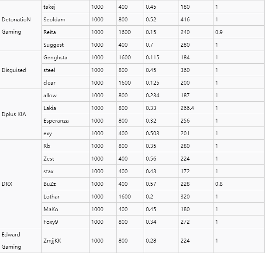The height and width of the screenshot is (253, 265).
Task: Click the 0.8 value in BuZz's row
Action: click(x=219, y=184)
